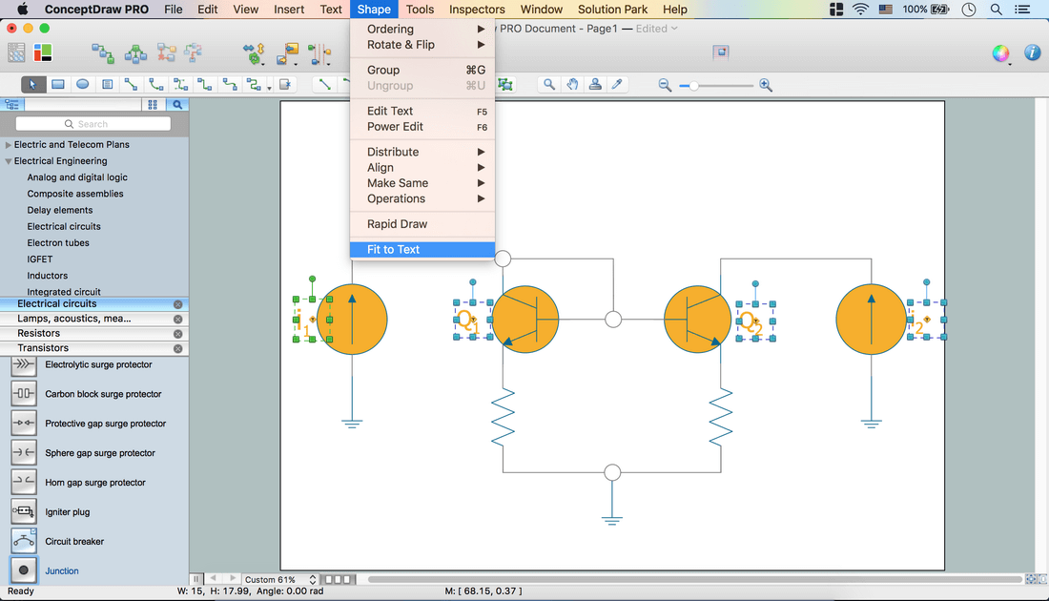This screenshot has height=601, width=1049.
Task: Switch library to grid icon view
Action: [153, 105]
